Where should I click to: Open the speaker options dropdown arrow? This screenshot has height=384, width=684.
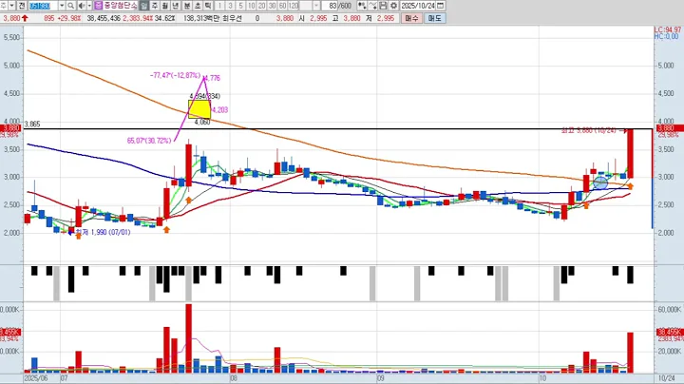pos(89,6)
